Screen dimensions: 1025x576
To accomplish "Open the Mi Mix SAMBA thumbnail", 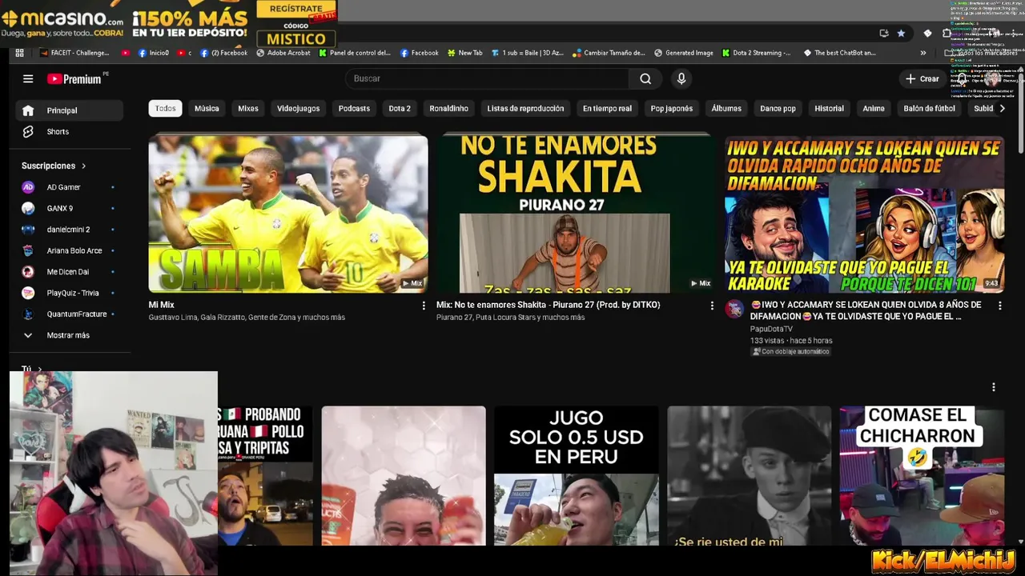I will coord(288,214).
